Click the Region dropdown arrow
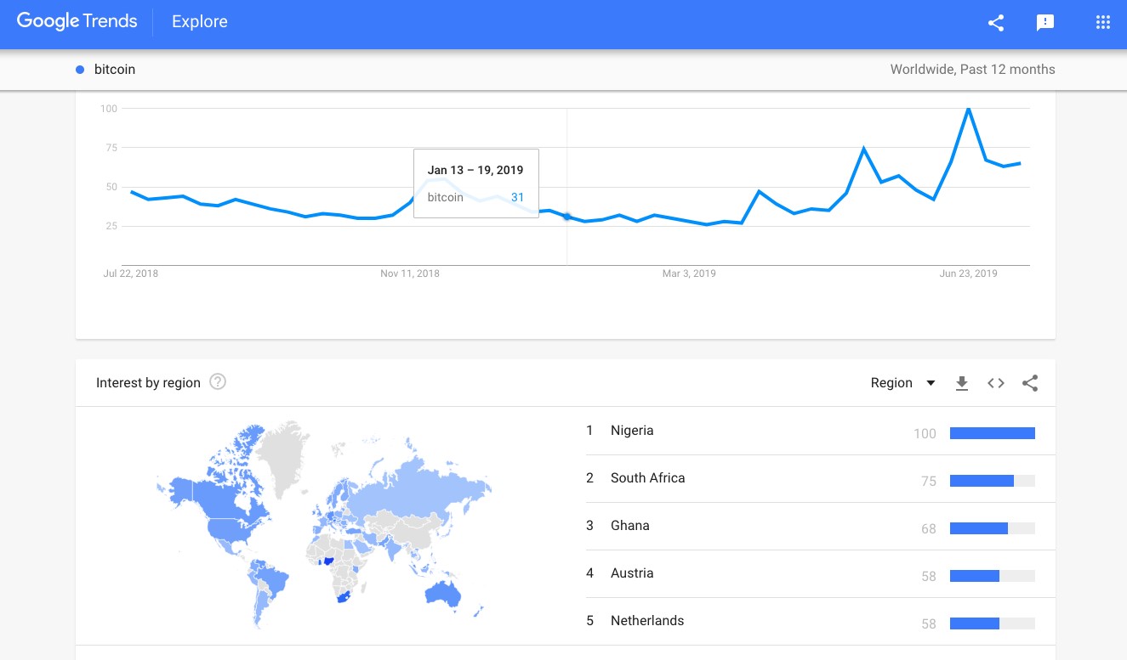The width and height of the screenshot is (1127, 660). point(931,383)
